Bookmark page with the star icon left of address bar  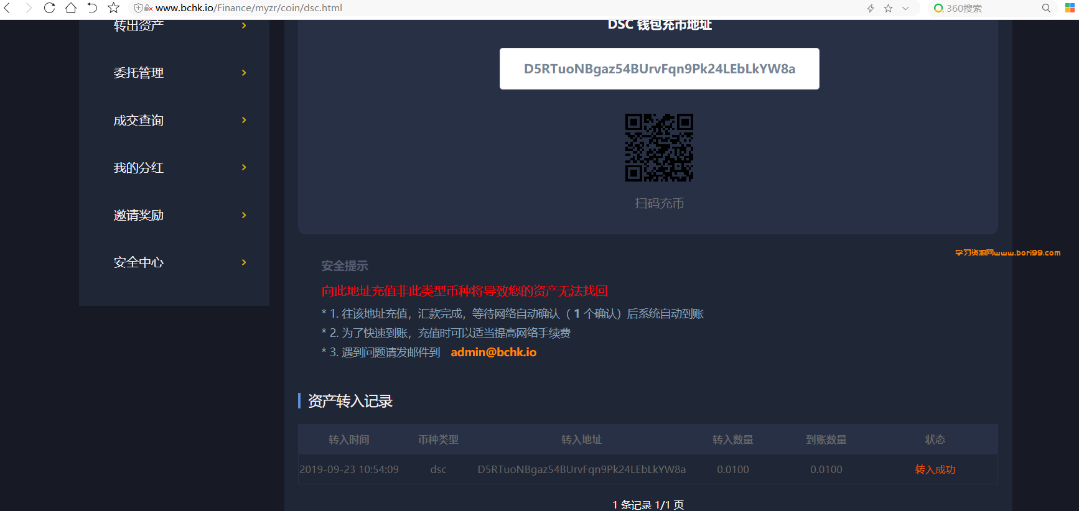point(113,8)
